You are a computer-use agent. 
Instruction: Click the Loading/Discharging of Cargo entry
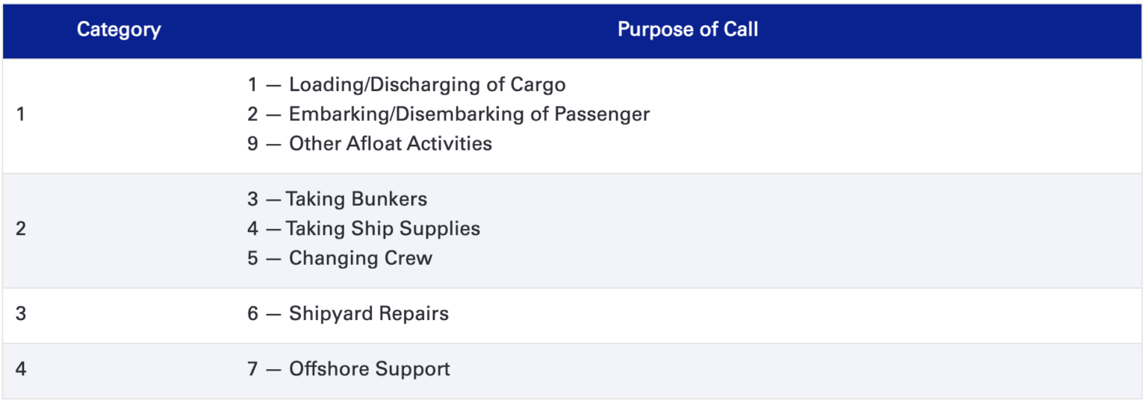[426, 85]
